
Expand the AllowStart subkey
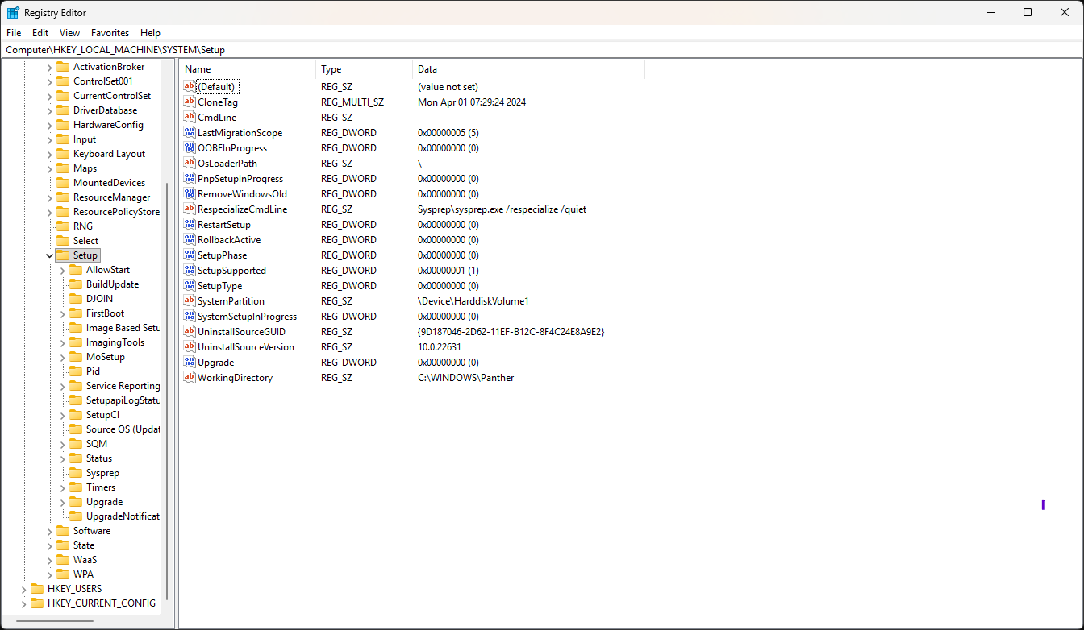coord(63,270)
